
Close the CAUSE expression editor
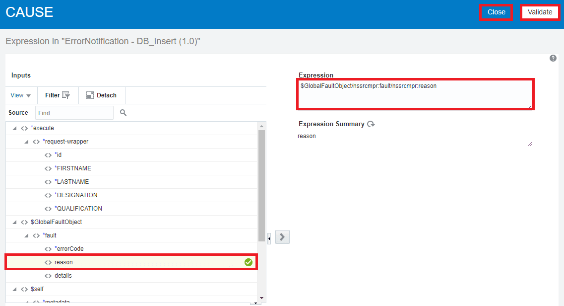point(496,12)
